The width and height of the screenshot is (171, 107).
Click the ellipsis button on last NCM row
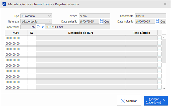(x=159, y=87)
